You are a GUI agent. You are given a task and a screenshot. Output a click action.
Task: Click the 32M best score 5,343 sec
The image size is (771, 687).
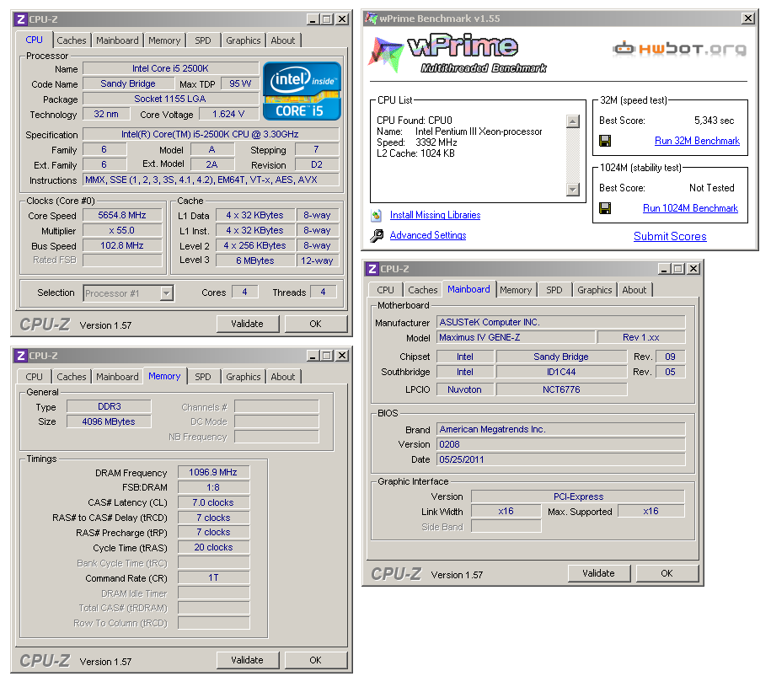(714, 121)
